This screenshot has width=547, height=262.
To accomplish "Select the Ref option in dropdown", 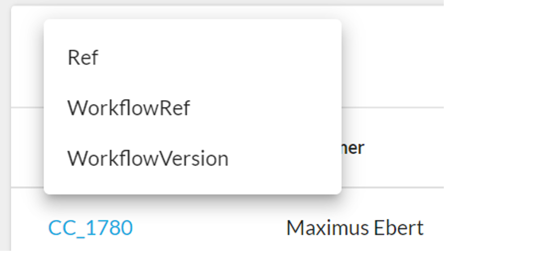I will tap(83, 57).
